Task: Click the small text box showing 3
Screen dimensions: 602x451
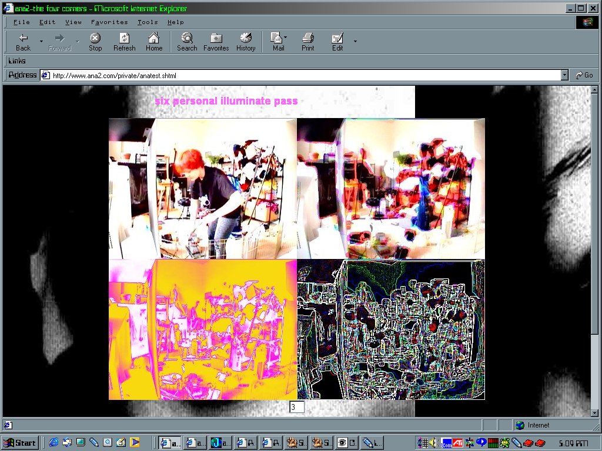Action: point(297,407)
